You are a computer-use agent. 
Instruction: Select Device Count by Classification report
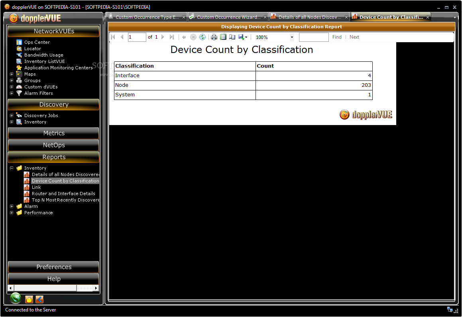(x=65, y=181)
